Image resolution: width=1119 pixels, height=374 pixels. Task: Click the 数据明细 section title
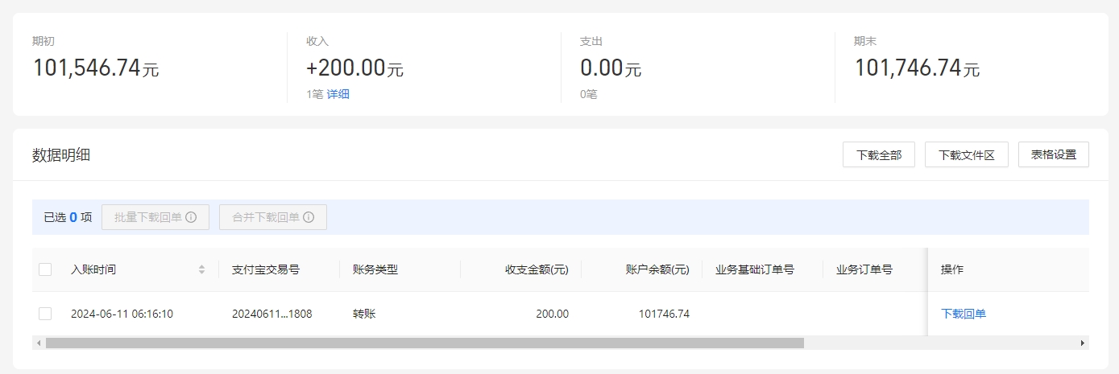point(61,155)
